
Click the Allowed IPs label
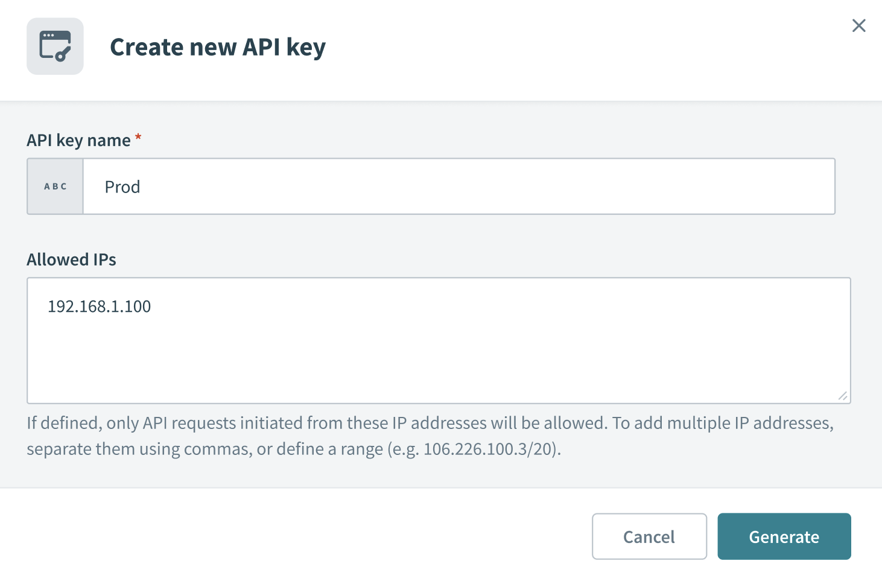coord(71,259)
